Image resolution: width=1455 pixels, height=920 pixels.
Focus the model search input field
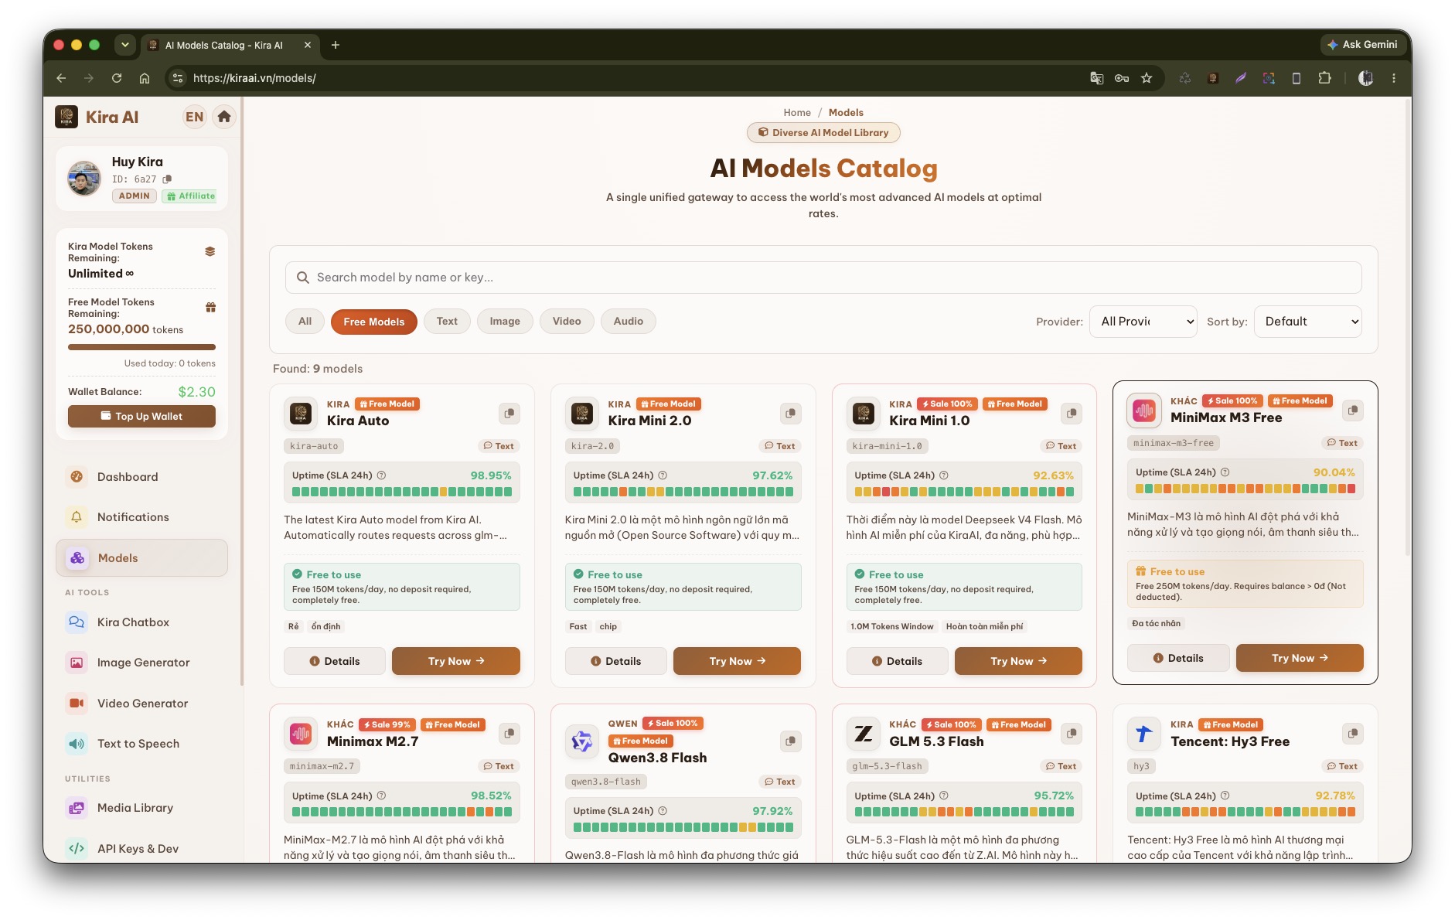pyautogui.click(x=823, y=278)
